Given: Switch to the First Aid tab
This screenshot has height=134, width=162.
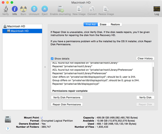Looking at the screenshot, I should (x=91, y=24).
